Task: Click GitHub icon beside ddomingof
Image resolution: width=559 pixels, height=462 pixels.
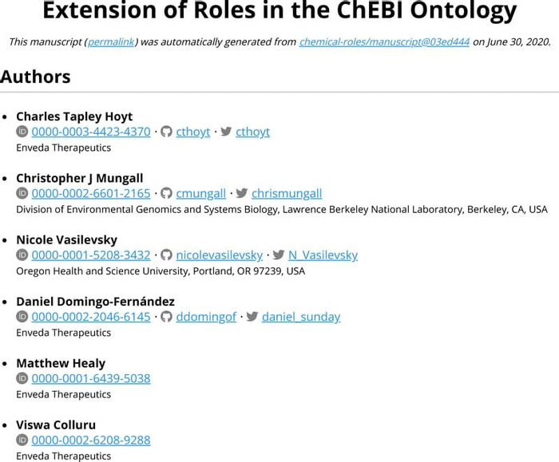Action: point(166,317)
